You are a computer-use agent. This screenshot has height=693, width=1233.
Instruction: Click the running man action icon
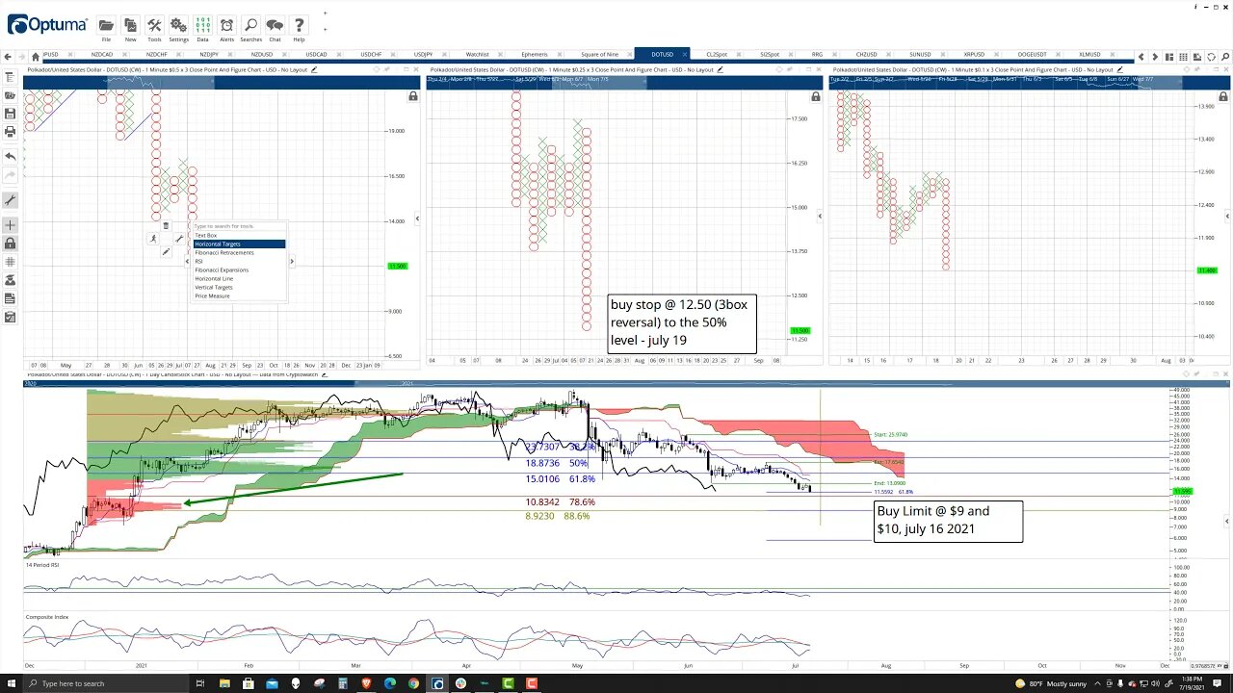pos(153,239)
